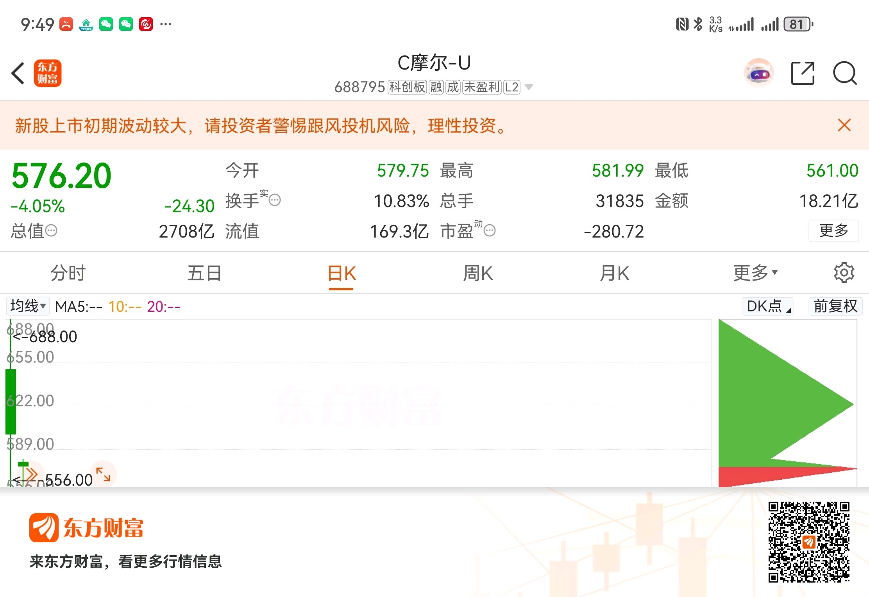Toggle 前复权 price adjustment
The height and width of the screenshot is (597, 869).
click(x=835, y=306)
